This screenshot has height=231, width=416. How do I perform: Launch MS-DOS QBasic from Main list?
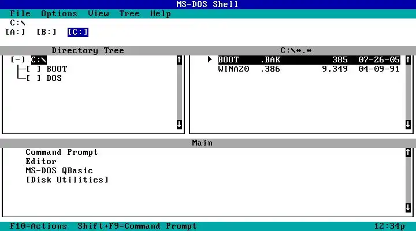pyautogui.click(x=59, y=170)
